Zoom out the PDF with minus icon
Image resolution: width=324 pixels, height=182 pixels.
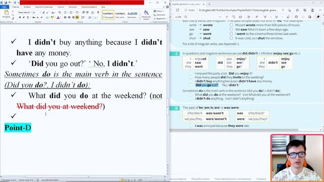click(x=220, y=17)
